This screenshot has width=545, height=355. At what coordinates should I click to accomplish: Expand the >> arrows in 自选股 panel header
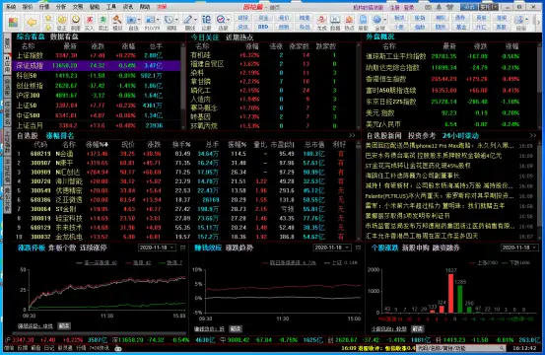point(352,135)
